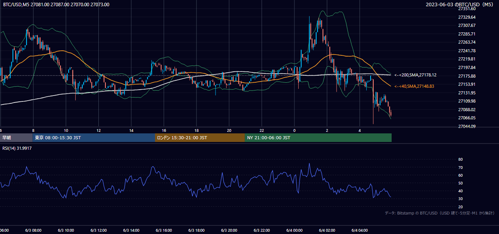The image size is (499, 234).
Task: Click price axis label 27044.09
Action: click(x=467, y=126)
